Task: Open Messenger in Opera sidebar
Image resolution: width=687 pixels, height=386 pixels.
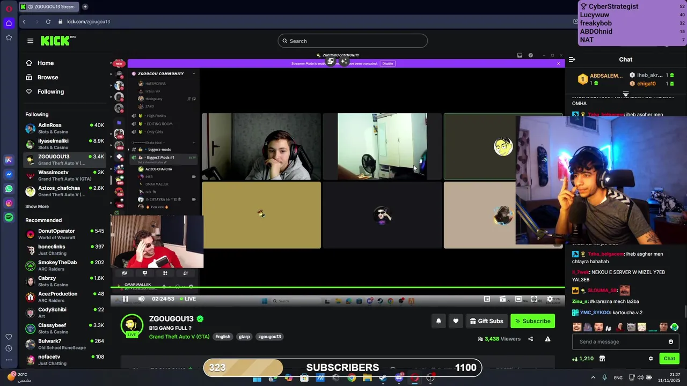Action: click(9, 174)
